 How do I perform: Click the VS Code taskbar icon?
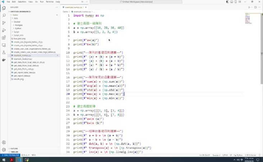(19, 159)
